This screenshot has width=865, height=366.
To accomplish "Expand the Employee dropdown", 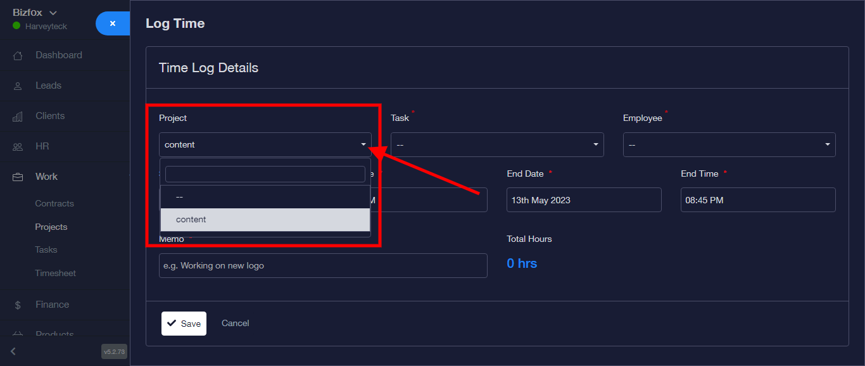I will pos(729,145).
